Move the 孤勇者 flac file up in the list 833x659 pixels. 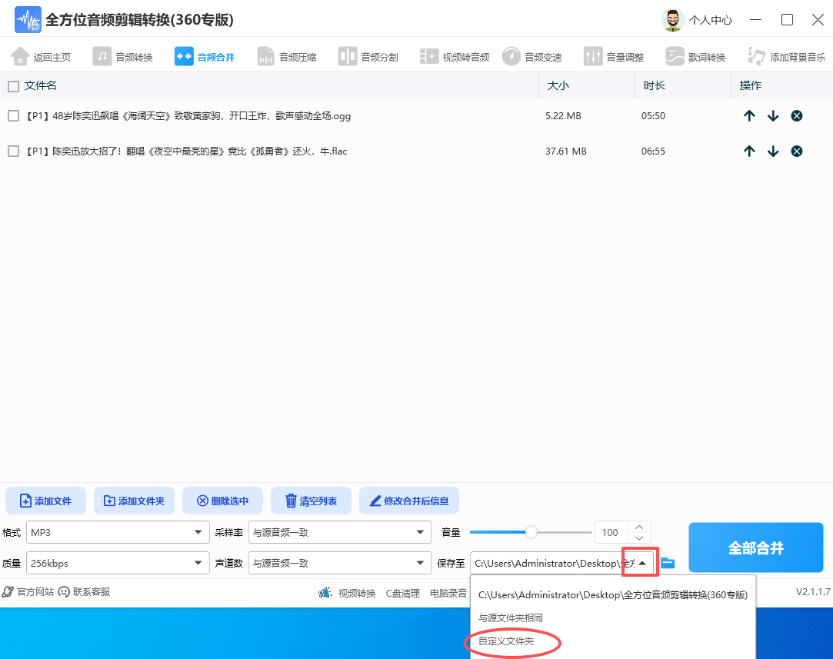tap(749, 151)
